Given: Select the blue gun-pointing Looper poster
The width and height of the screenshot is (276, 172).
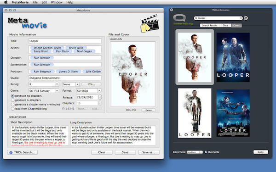Looking at the screenshot, I should [233, 113].
